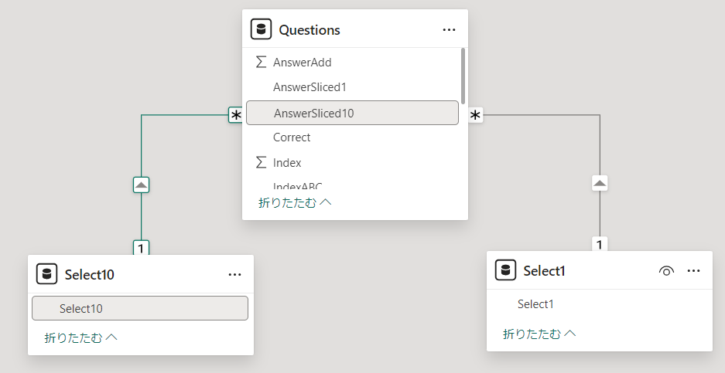This screenshot has width=725, height=373.
Task: Click the Questions table database icon
Action: coord(262,30)
